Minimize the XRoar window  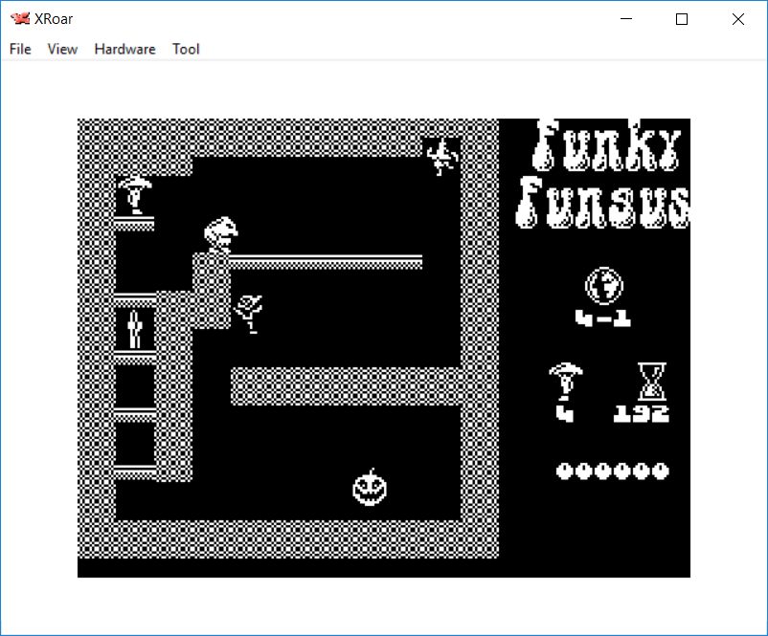(626, 19)
